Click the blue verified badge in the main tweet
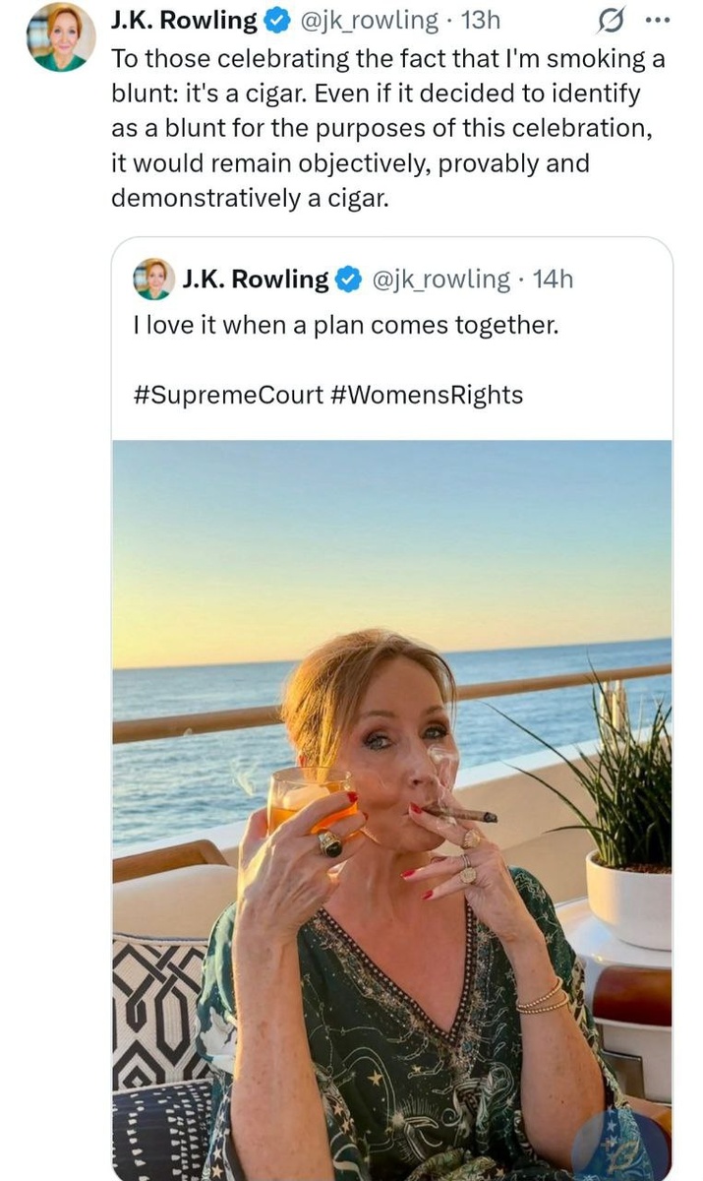The height and width of the screenshot is (1181, 703). (276, 21)
